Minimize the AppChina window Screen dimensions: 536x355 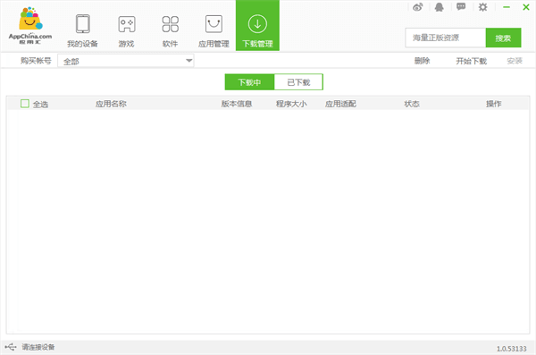[507, 7]
